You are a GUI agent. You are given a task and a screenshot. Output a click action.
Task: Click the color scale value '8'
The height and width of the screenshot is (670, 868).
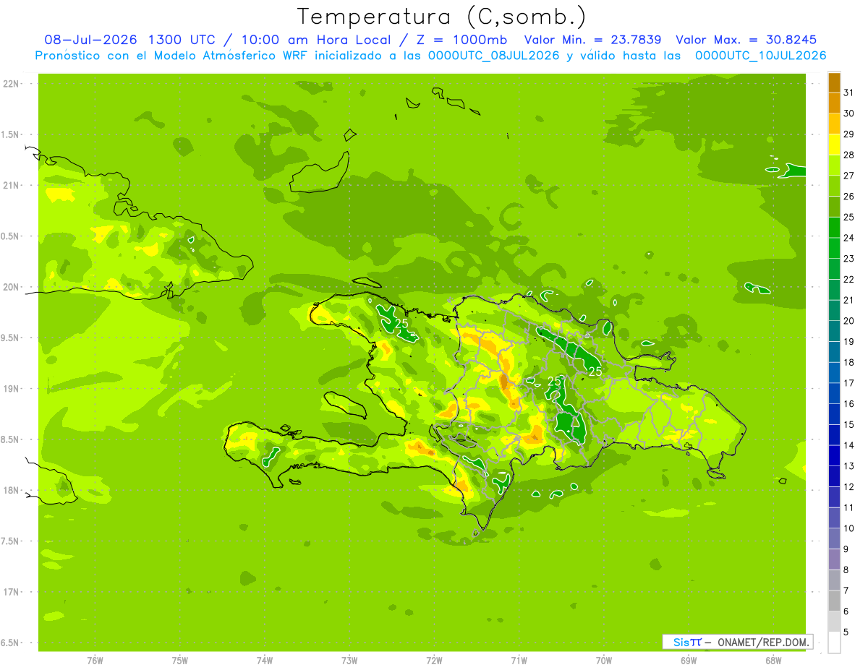846,570
